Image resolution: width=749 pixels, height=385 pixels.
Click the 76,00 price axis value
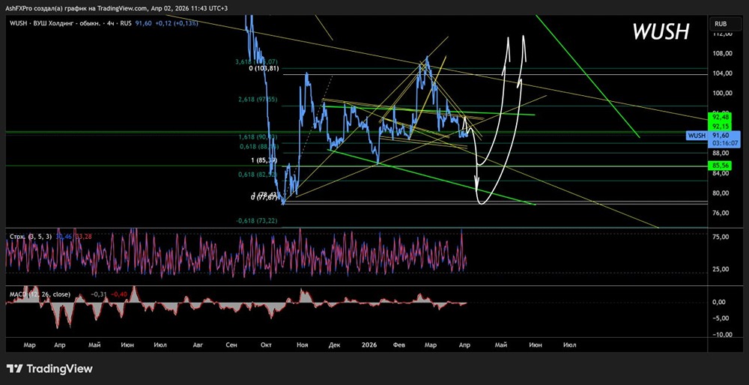pyautogui.click(x=719, y=213)
